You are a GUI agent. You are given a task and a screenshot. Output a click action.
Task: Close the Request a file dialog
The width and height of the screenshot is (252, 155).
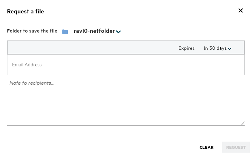[241, 11]
